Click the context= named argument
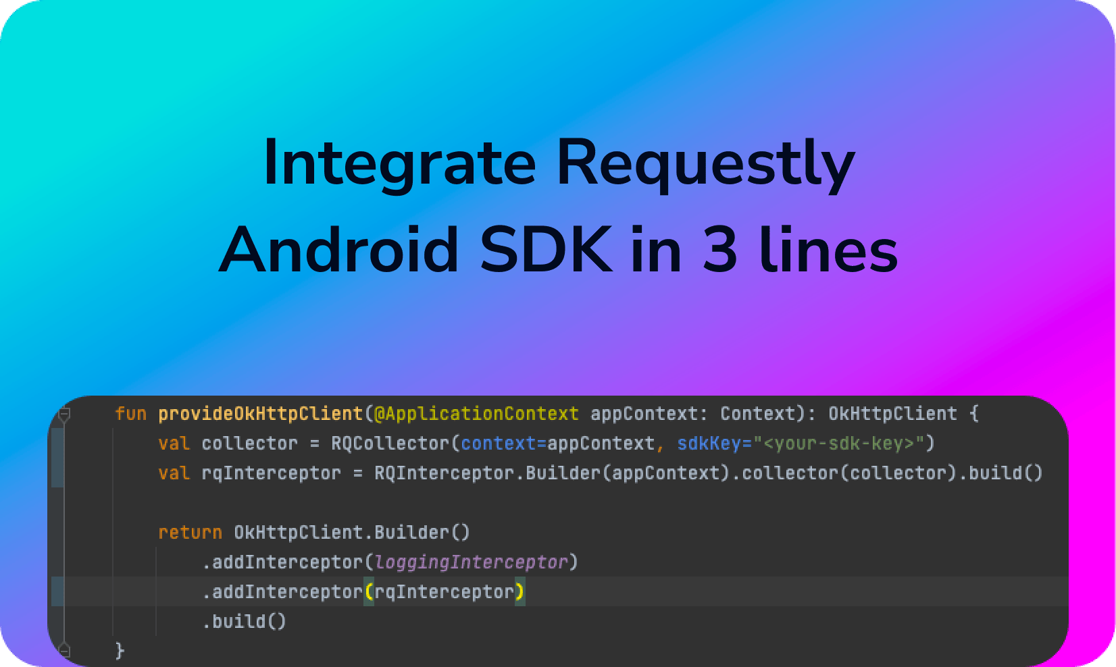This screenshot has width=1116, height=667. tap(503, 444)
